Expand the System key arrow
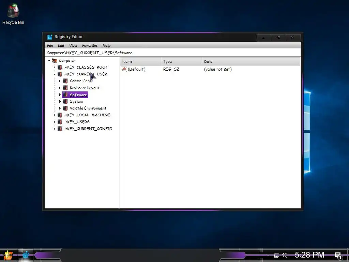Image resolution: width=349 pixels, height=262 pixels. click(x=60, y=102)
